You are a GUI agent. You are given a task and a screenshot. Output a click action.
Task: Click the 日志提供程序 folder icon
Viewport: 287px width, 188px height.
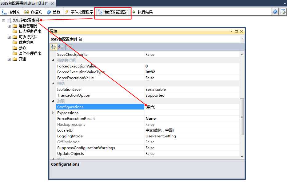[x=15, y=31]
